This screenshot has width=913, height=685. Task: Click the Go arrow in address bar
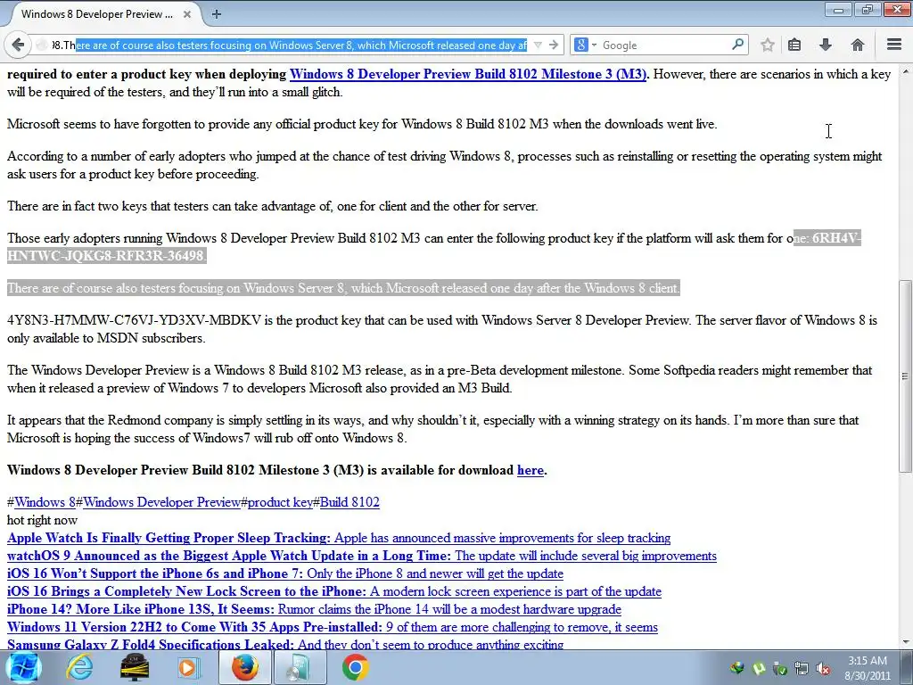point(553,45)
